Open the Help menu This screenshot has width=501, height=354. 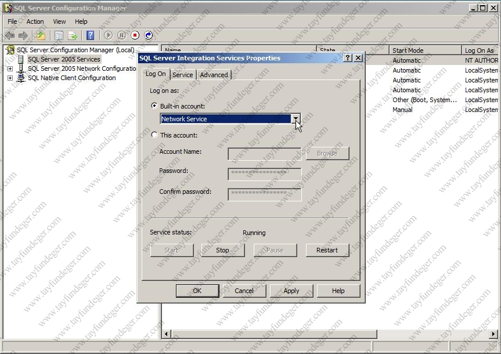tap(81, 21)
